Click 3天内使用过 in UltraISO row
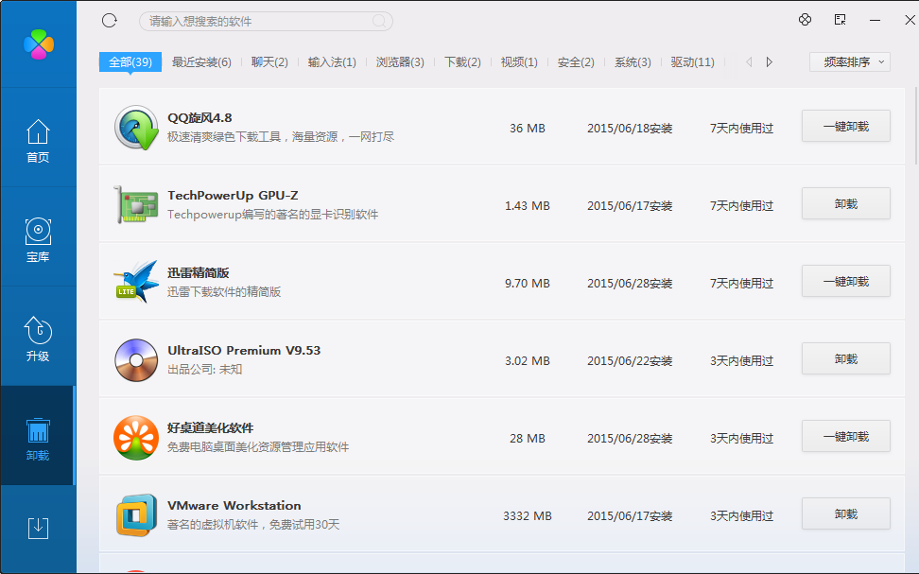919x574 pixels. tap(742, 361)
